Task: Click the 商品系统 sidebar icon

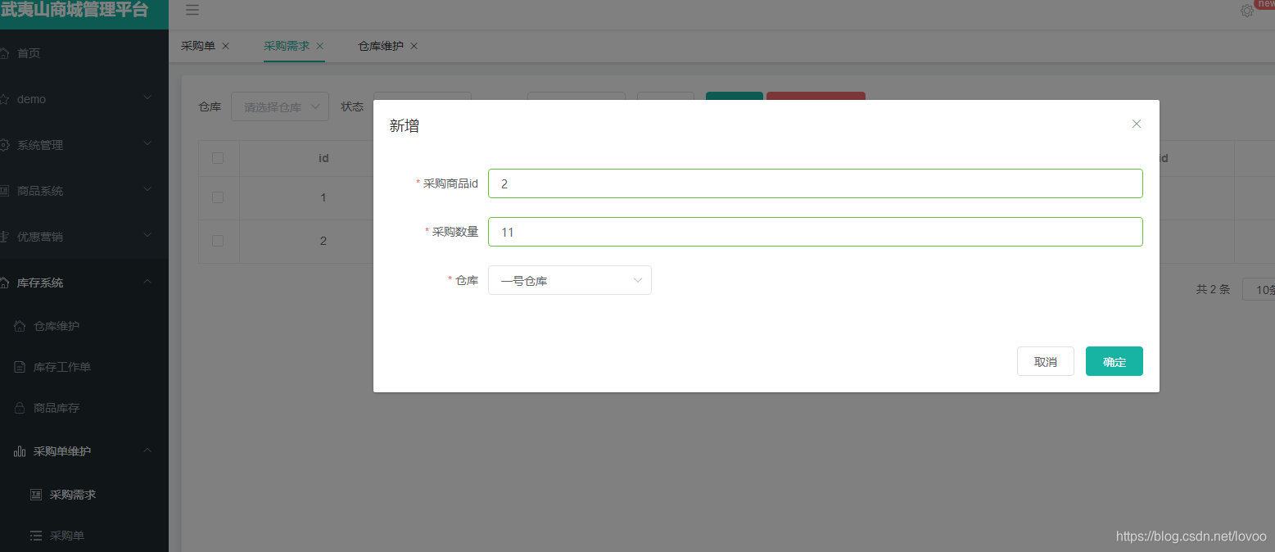Action: pyautogui.click(x=5, y=191)
